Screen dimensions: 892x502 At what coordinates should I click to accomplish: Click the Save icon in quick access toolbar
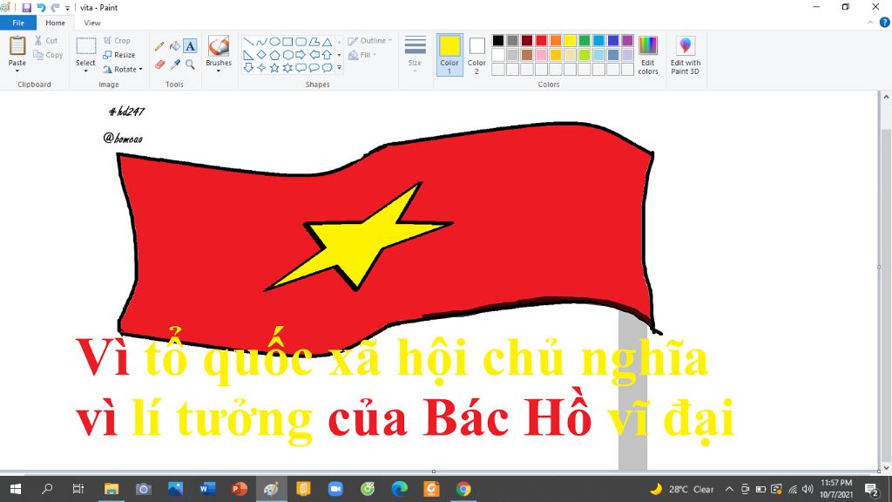[26, 7]
